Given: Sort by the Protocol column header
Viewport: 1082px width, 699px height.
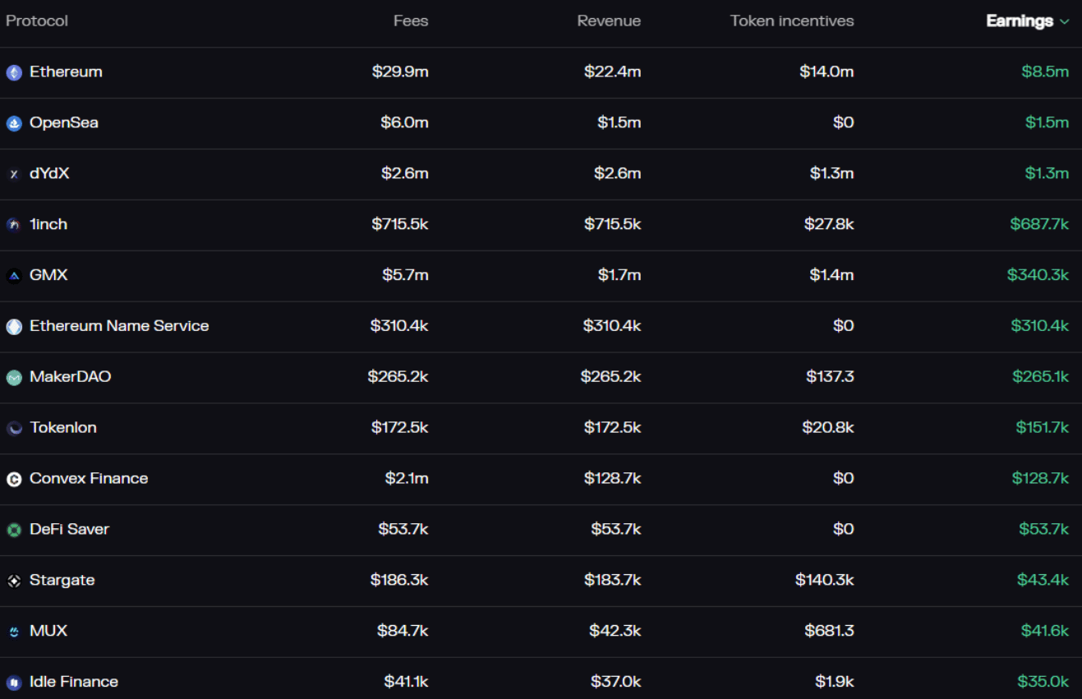Looking at the screenshot, I should 37,21.
